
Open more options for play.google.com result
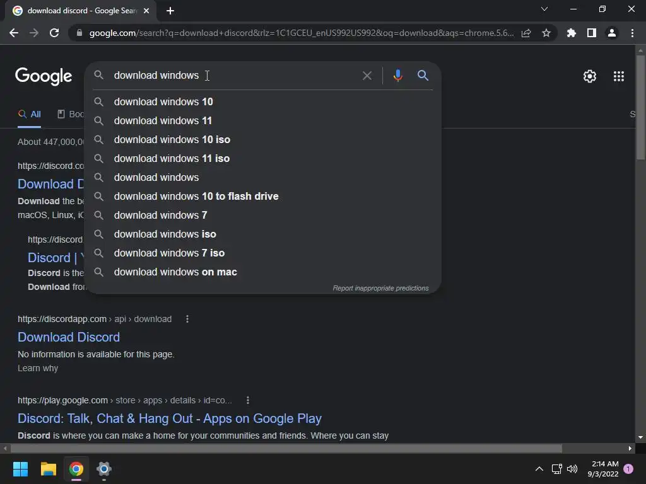pyautogui.click(x=247, y=400)
